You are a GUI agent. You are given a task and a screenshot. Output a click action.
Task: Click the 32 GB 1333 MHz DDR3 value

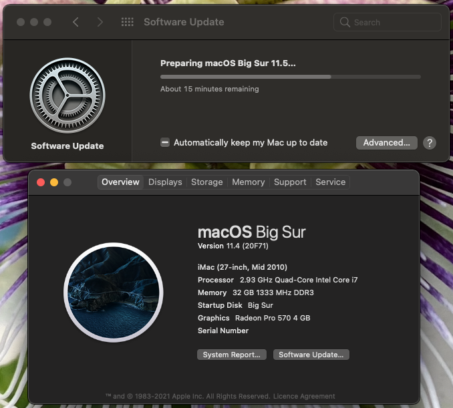pos(273,292)
